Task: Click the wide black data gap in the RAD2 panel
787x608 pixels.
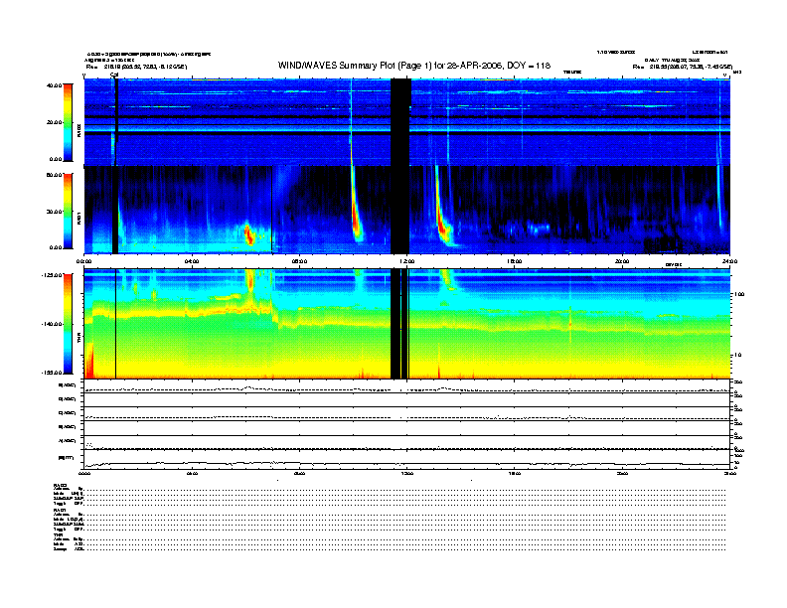Action: (x=400, y=122)
